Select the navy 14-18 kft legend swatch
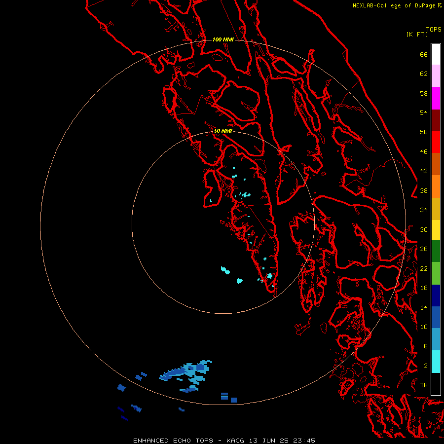The image size is (444, 444). [436, 296]
